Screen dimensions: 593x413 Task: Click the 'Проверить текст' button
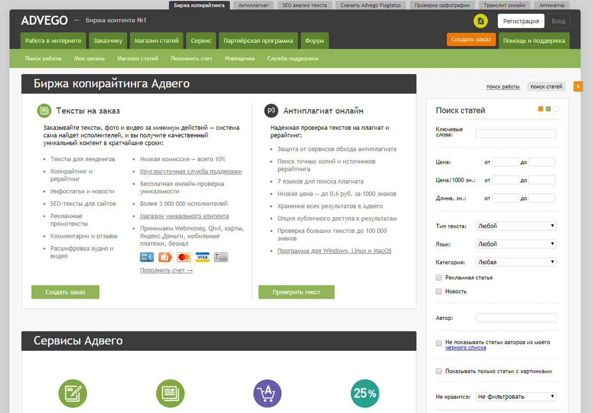pos(296,292)
